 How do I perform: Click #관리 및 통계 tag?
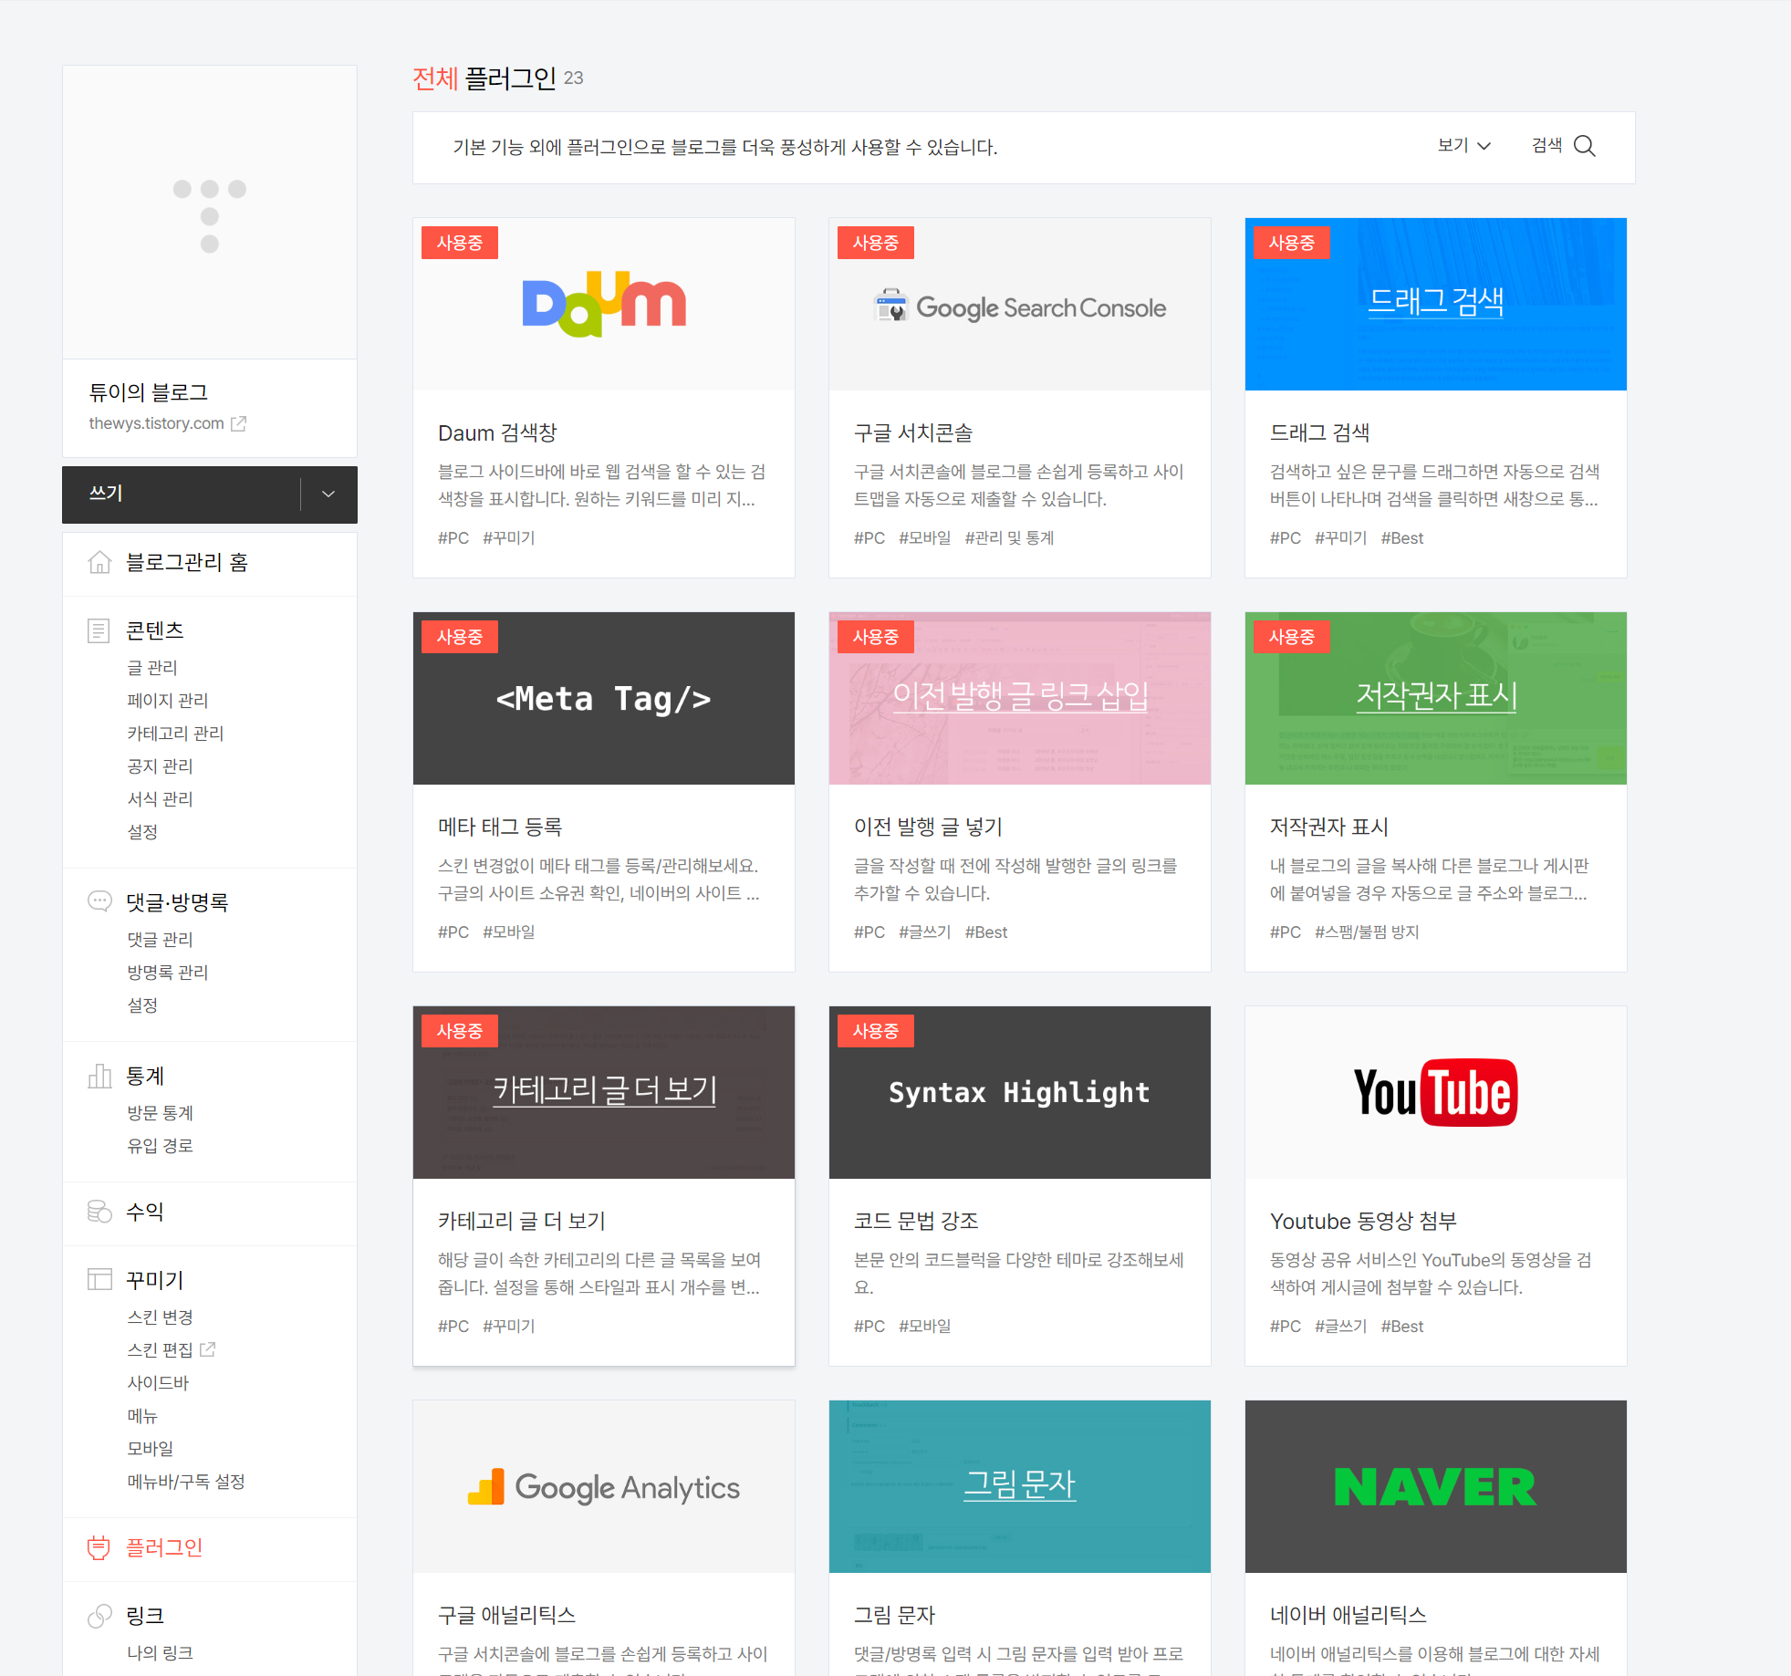(1009, 538)
